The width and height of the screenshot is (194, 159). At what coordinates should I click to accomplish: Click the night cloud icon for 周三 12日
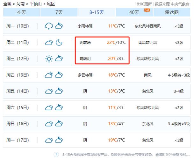point(59,58)
